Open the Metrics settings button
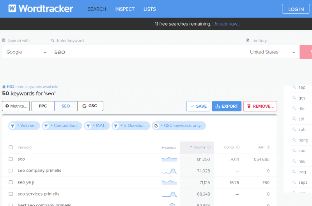 (x=16, y=106)
